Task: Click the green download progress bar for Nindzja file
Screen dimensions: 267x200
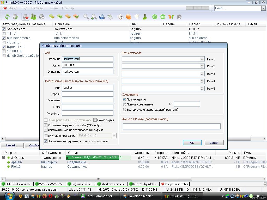Action: coord(98,158)
